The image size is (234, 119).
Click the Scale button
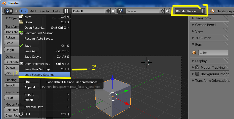point(12,43)
